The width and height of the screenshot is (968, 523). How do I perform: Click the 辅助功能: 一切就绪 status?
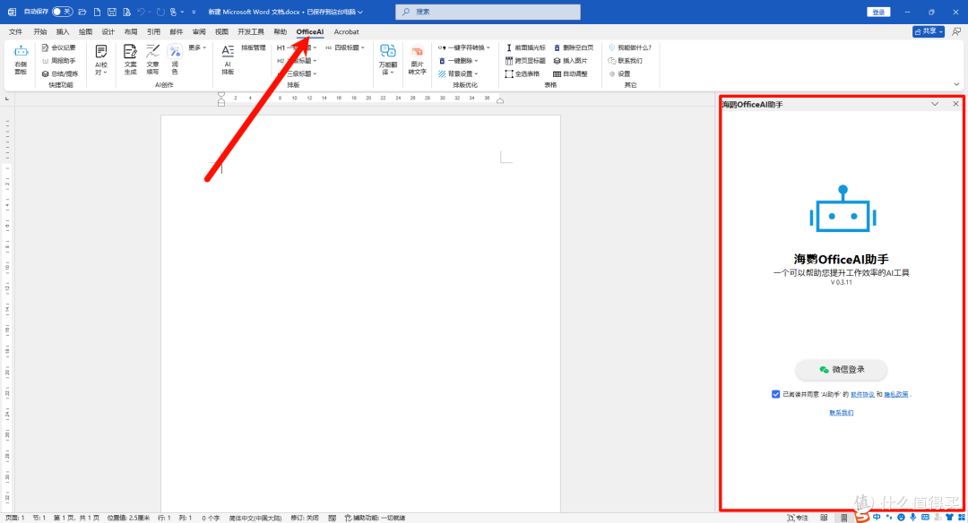[x=375, y=518]
